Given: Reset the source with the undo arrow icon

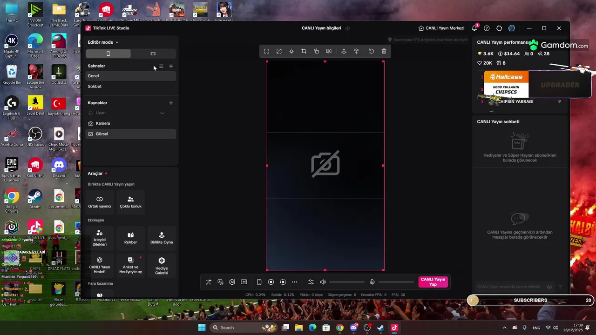Looking at the screenshot, I should (372, 51).
